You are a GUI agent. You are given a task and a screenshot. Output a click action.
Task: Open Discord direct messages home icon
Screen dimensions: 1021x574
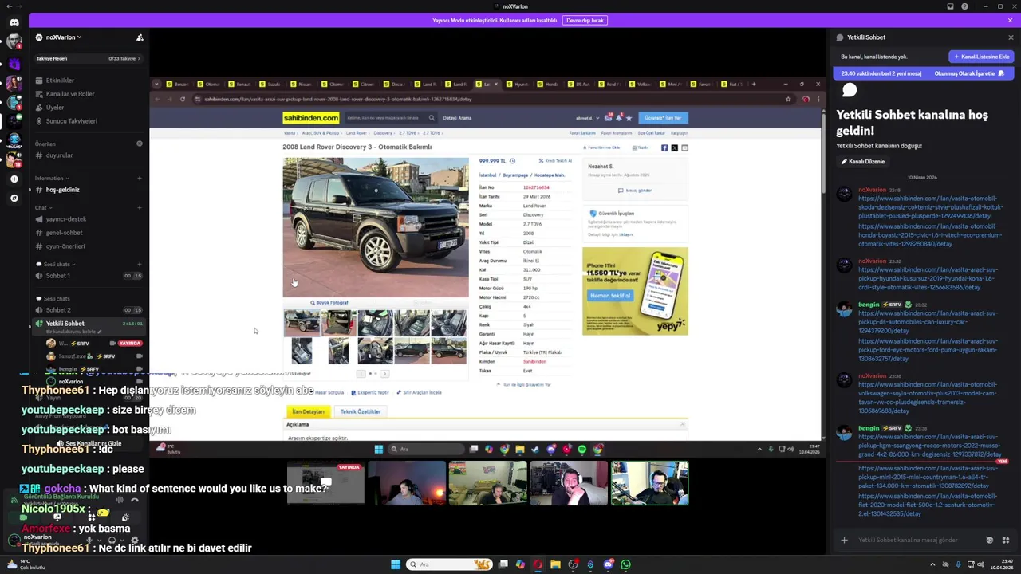[x=14, y=22]
